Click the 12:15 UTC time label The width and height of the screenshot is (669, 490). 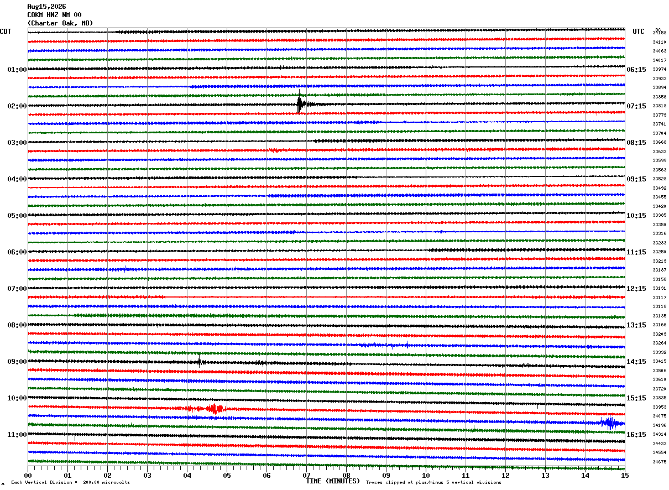click(x=636, y=289)
